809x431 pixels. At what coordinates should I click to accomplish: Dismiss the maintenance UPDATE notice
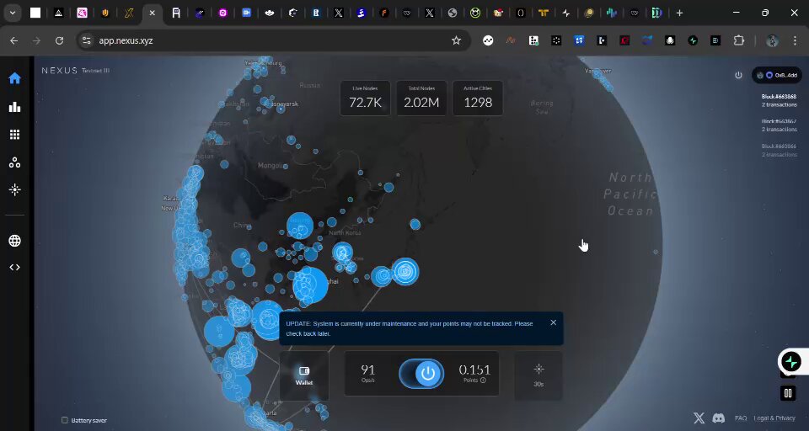coord(553,322)
